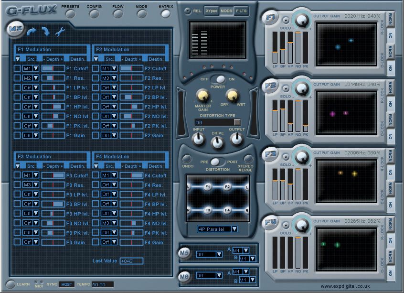404x293 pixels.
Task: Enable the F4 NO lvl. modulation checkbox
Action: point(96,223)
